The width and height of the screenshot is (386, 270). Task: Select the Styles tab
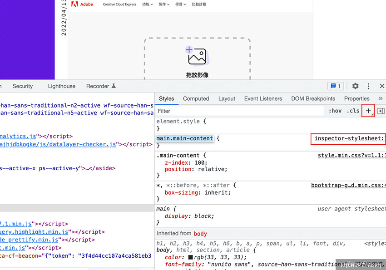(x=166, y=98)
